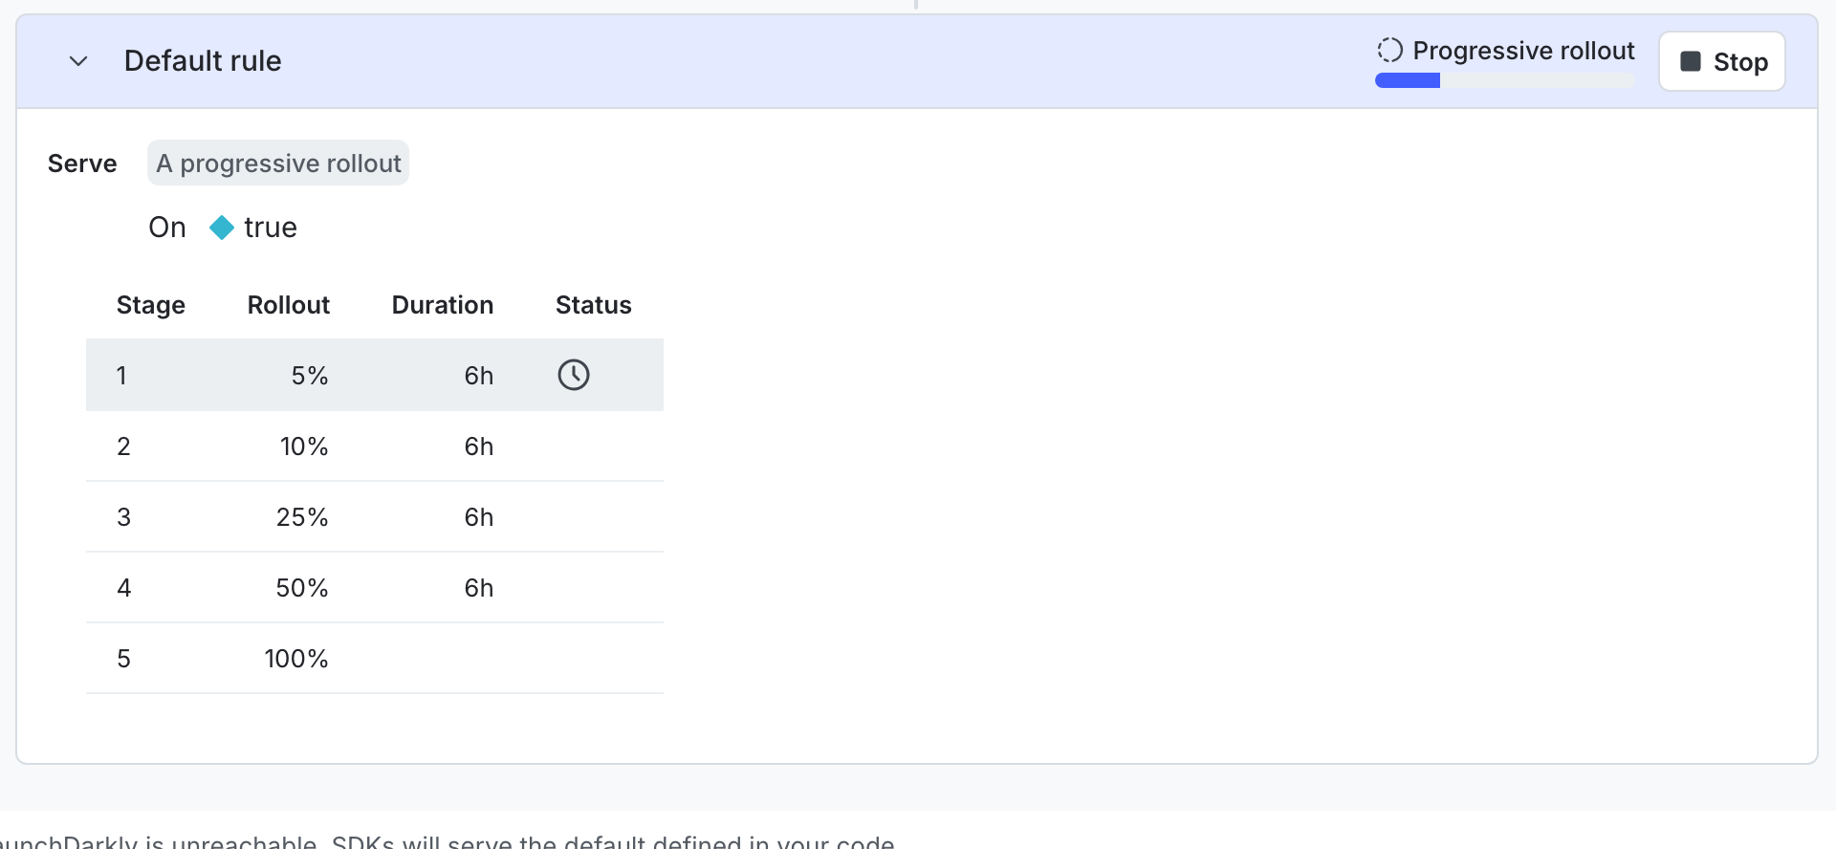The image size is (1836, 849).
Task: Select stage 1 row with 5% rollout
Action: point(374,375)
